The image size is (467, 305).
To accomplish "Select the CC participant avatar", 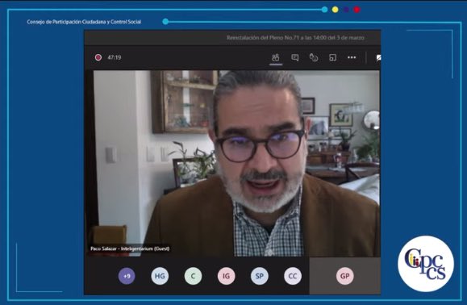I will (x=293, y=276).
